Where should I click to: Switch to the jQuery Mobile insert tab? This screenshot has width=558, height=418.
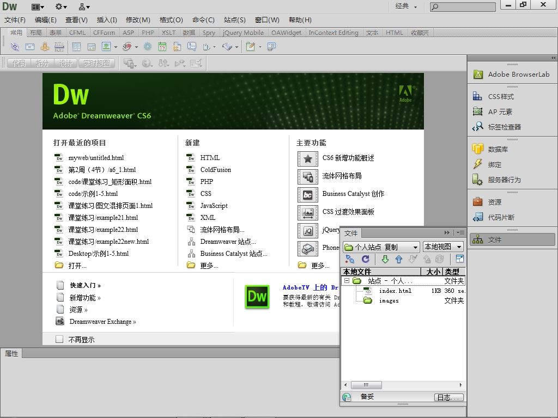(243, 33)
